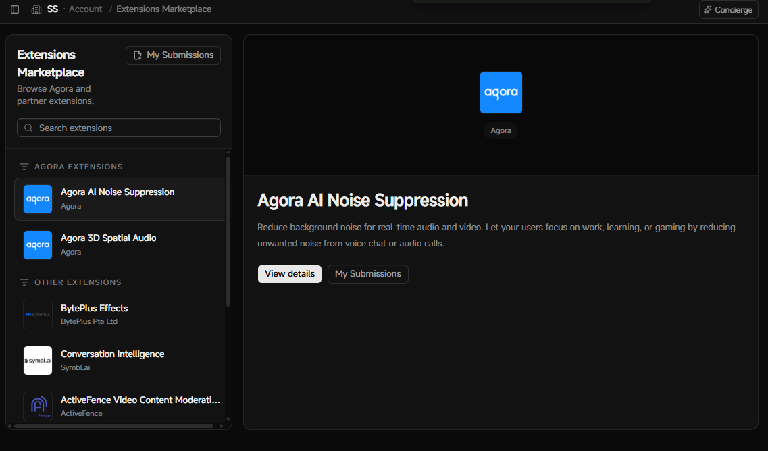
Task: Click the 'Symbl.ai' vendor text
Action: 76,368
